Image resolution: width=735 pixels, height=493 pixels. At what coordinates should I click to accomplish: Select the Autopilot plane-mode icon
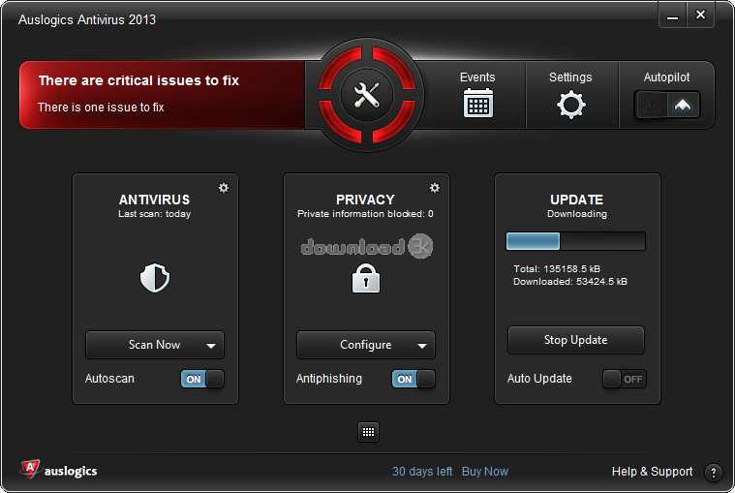point(683,105)
